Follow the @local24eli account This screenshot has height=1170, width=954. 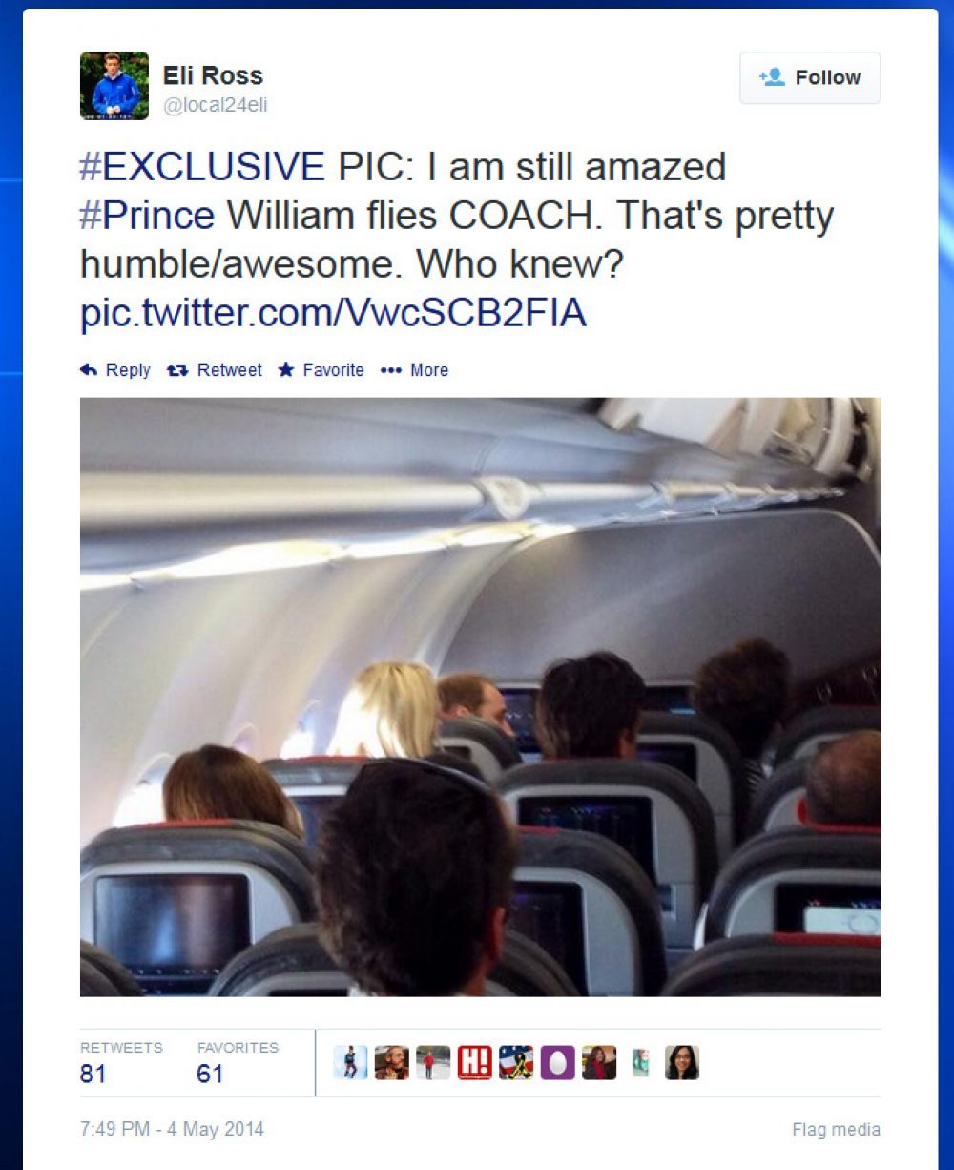click(810, 77)
